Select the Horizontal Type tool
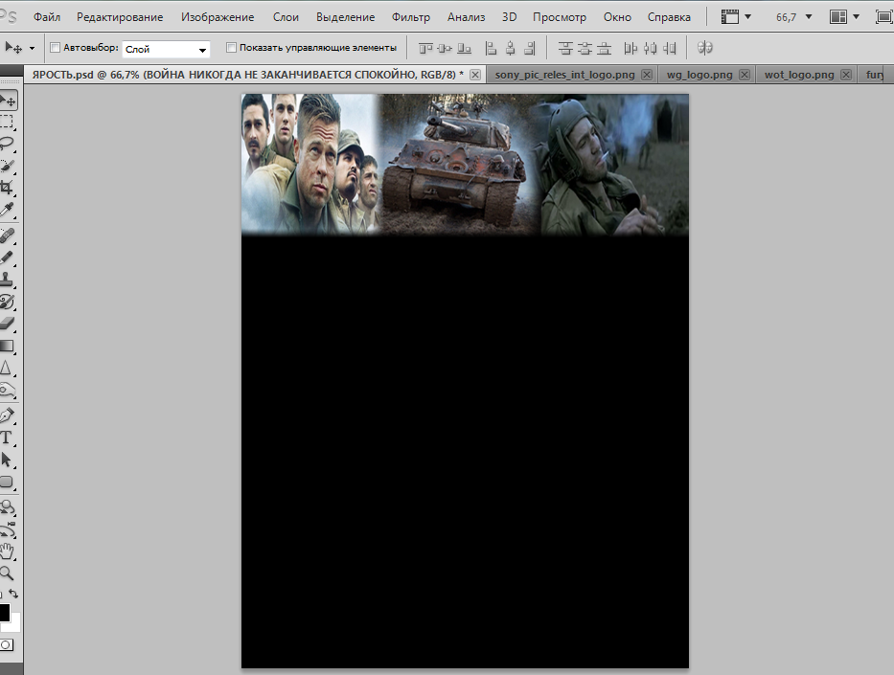The image size is (894, 675). click(x=7, y=438)
